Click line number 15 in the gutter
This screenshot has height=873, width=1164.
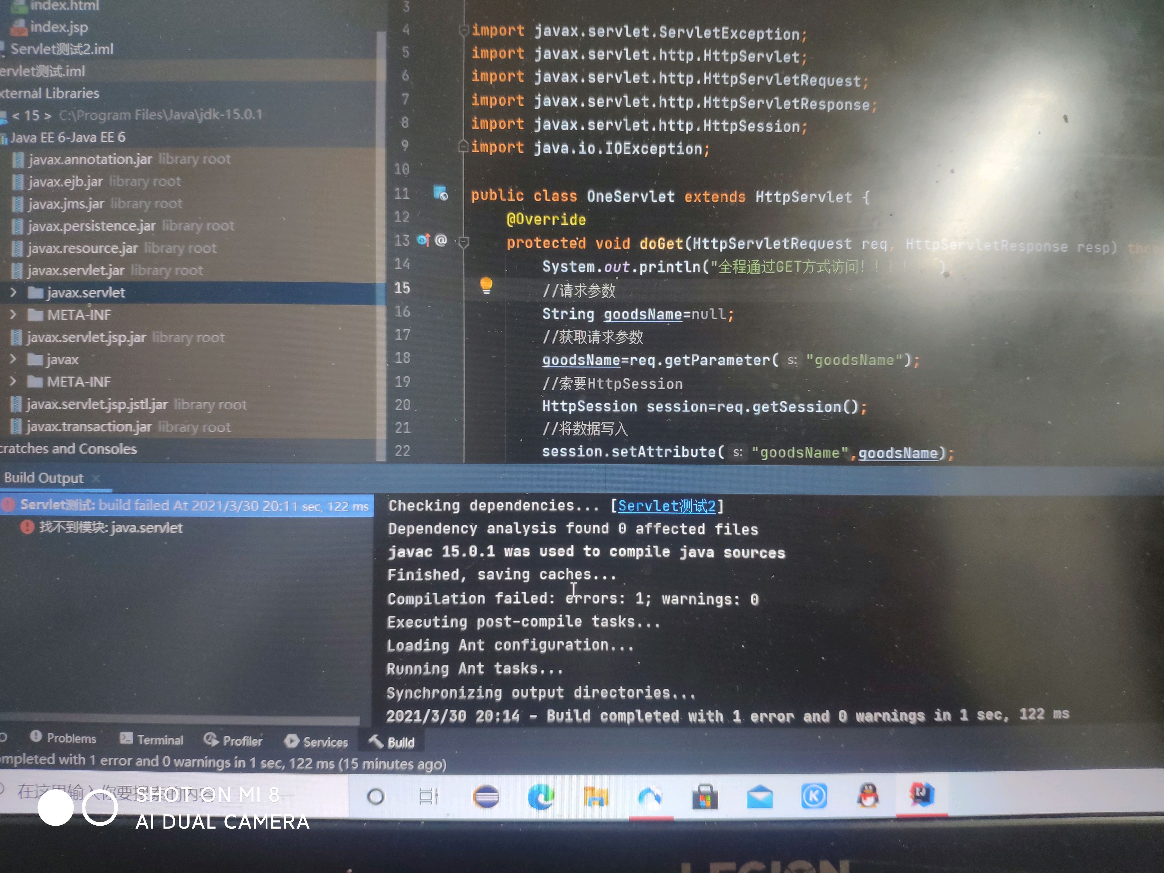click(x=402, y=288)
